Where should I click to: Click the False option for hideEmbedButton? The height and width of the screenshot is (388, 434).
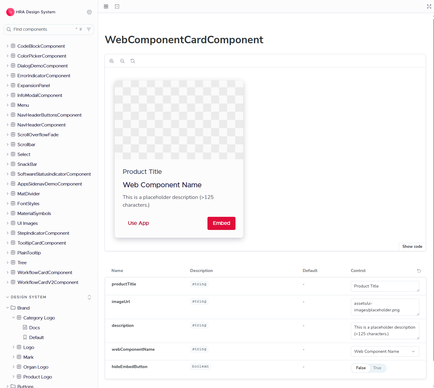[361, 368]
